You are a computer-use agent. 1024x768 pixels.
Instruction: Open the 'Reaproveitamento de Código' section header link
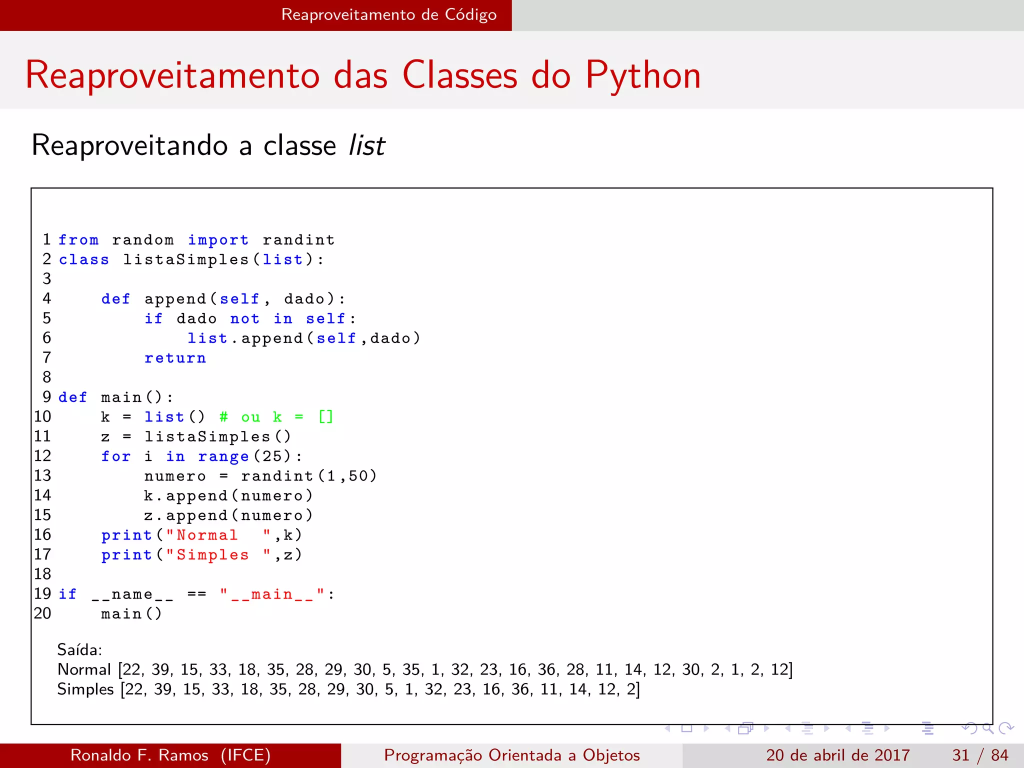click(x=389, y=14)
